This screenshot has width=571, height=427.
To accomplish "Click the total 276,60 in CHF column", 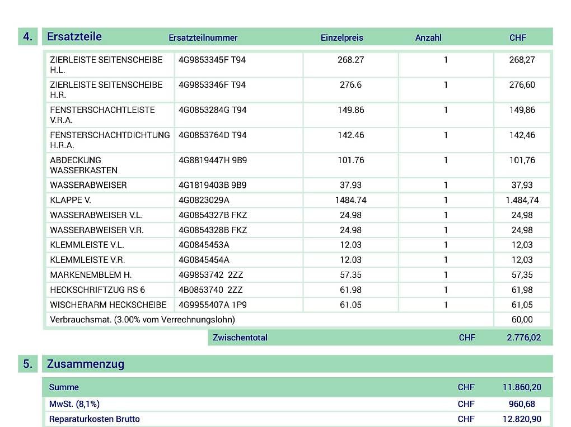I will coord(522,85).
